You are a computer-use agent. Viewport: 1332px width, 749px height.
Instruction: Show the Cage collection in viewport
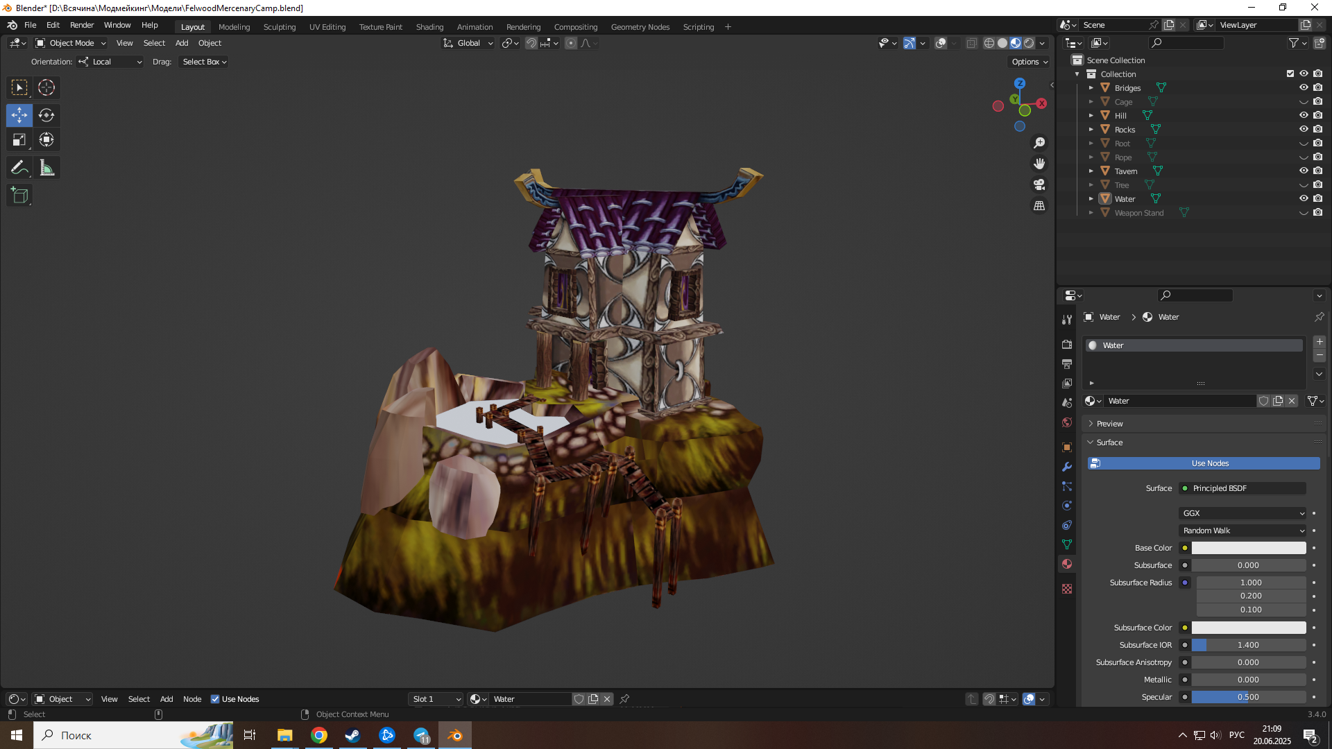coord(1304,102)
